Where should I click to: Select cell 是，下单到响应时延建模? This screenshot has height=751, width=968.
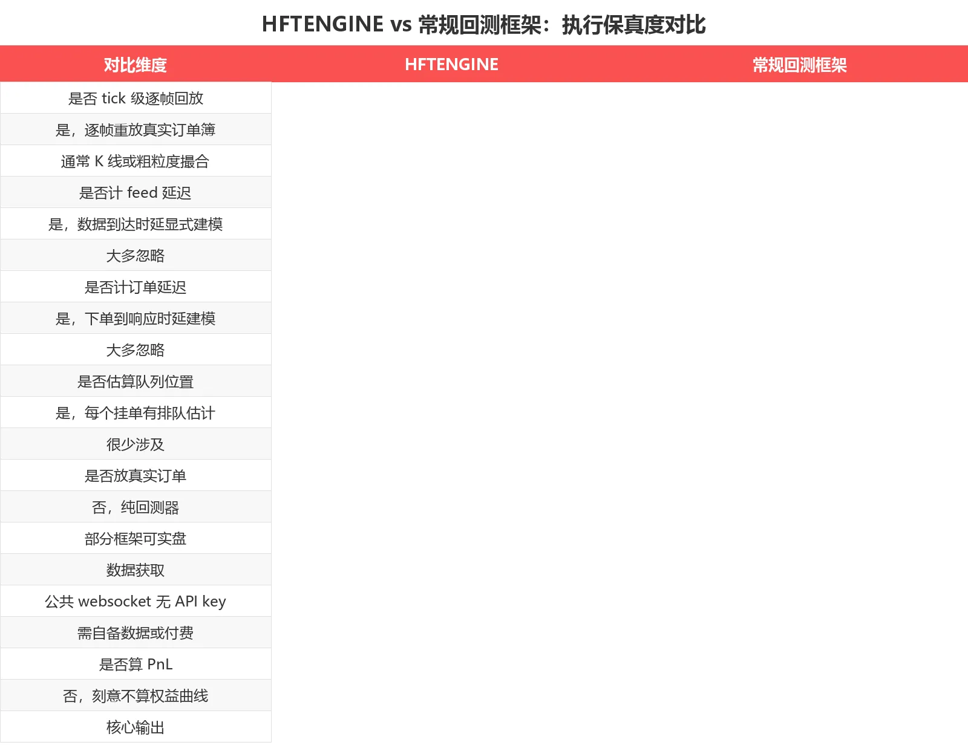pyautogui.click(x=136, y=318)
